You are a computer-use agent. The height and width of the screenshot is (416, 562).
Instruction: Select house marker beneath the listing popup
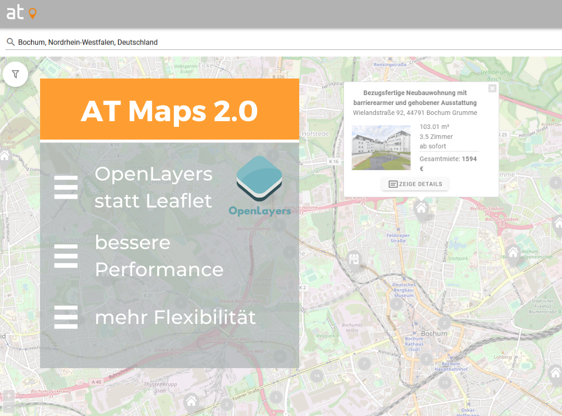[x=421, y=209]
